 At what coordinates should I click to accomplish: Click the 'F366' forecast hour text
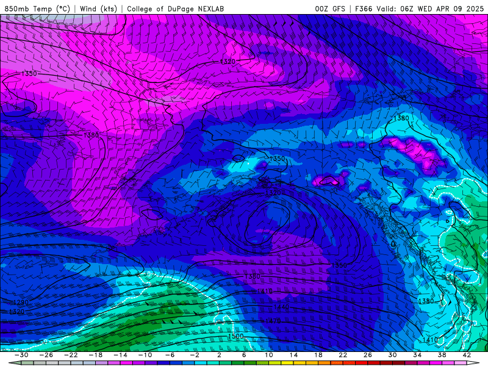click(x=363, y=9)
